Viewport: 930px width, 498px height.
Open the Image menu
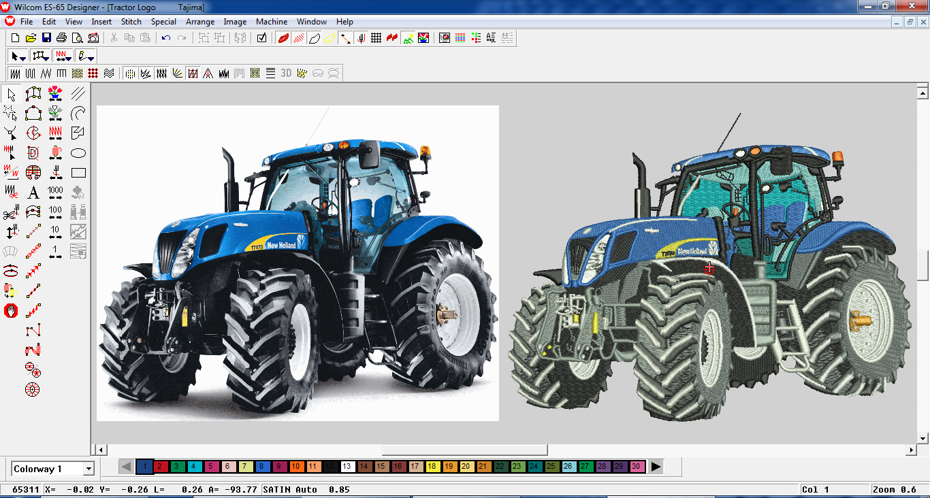(235, 22)
